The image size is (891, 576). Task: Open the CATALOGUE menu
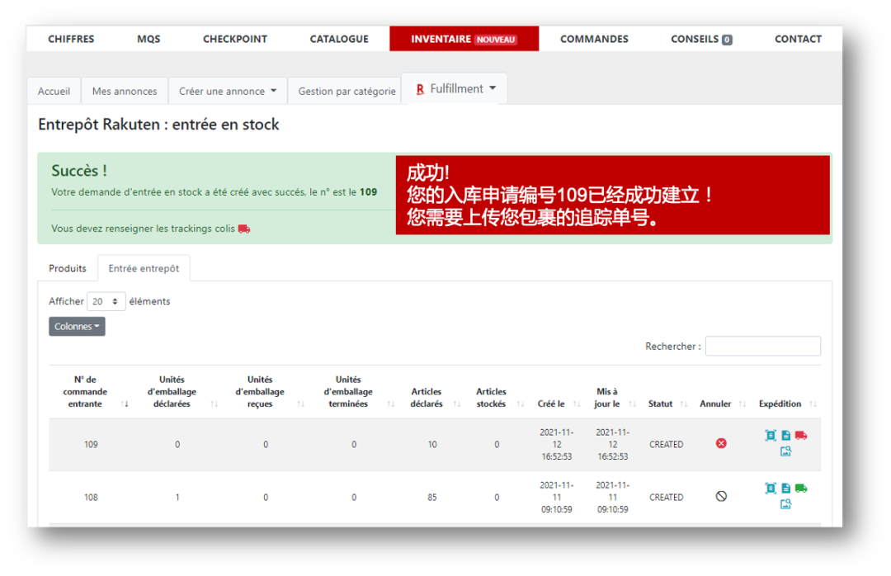pyautogui.click(x=339, y=40)
